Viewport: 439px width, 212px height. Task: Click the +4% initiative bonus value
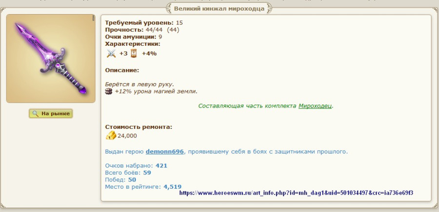pyautogui.click(x=149, y=53)
